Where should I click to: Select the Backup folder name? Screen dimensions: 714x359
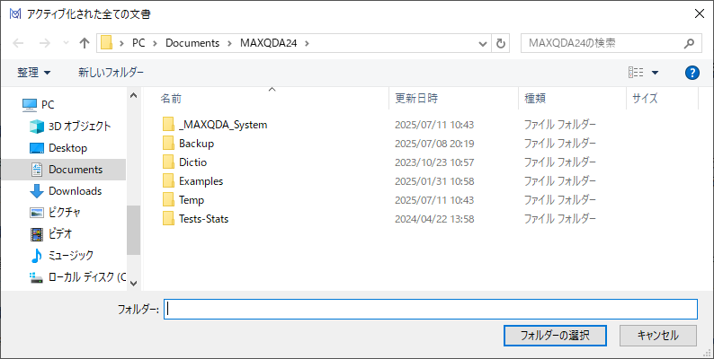pyautogui.click(x=196, y=143)
